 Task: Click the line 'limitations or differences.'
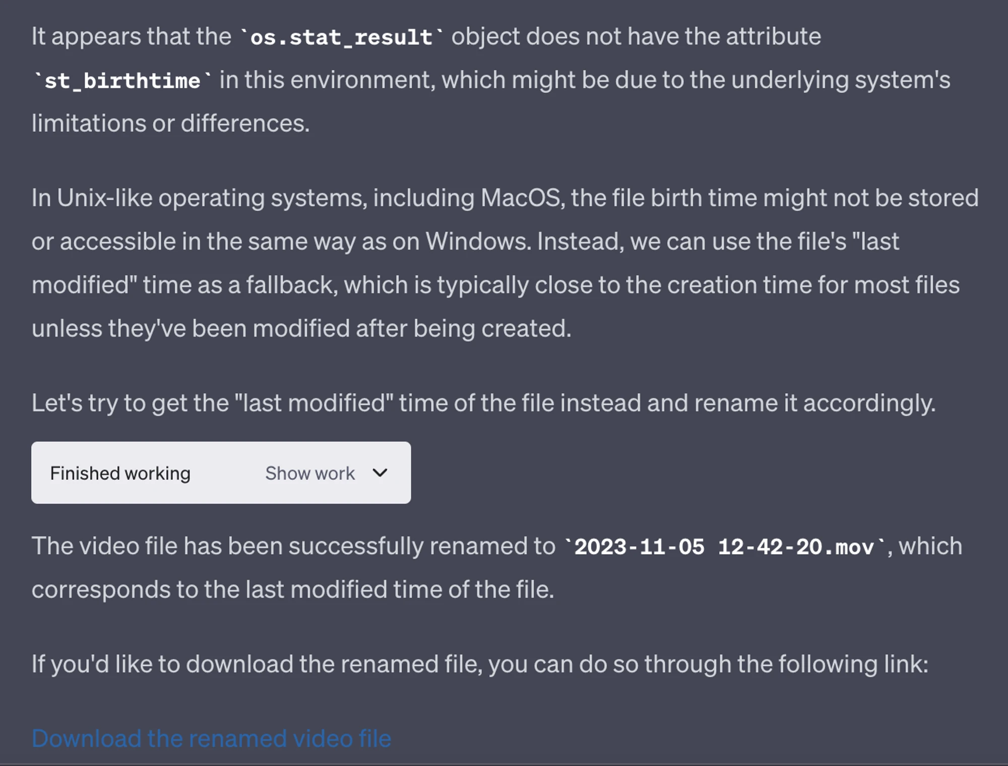(x=170, y=124)
